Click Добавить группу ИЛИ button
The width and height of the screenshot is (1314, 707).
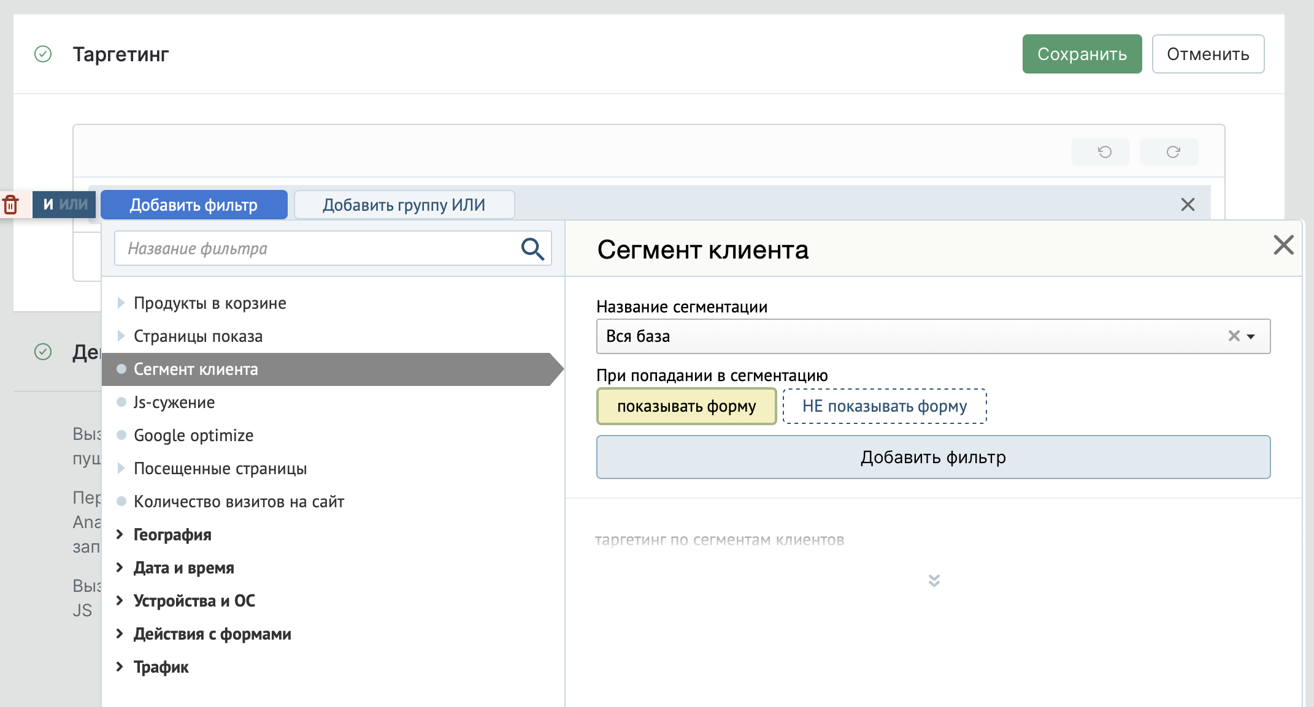click(x=404, y=205)
